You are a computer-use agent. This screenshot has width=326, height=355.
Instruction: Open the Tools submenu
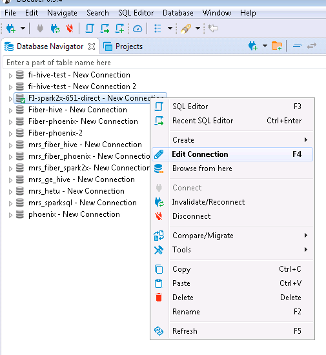[x=232, y=250]
